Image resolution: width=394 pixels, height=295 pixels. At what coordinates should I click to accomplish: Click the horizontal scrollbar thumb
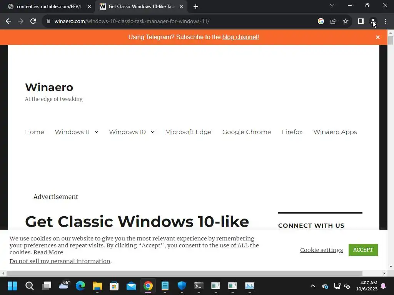(x=184, y=273)
